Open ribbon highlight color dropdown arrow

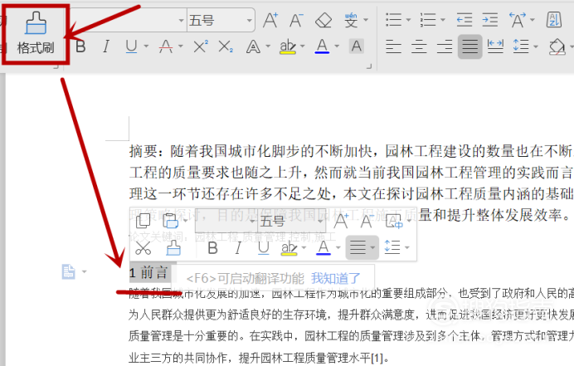point(303,46)
